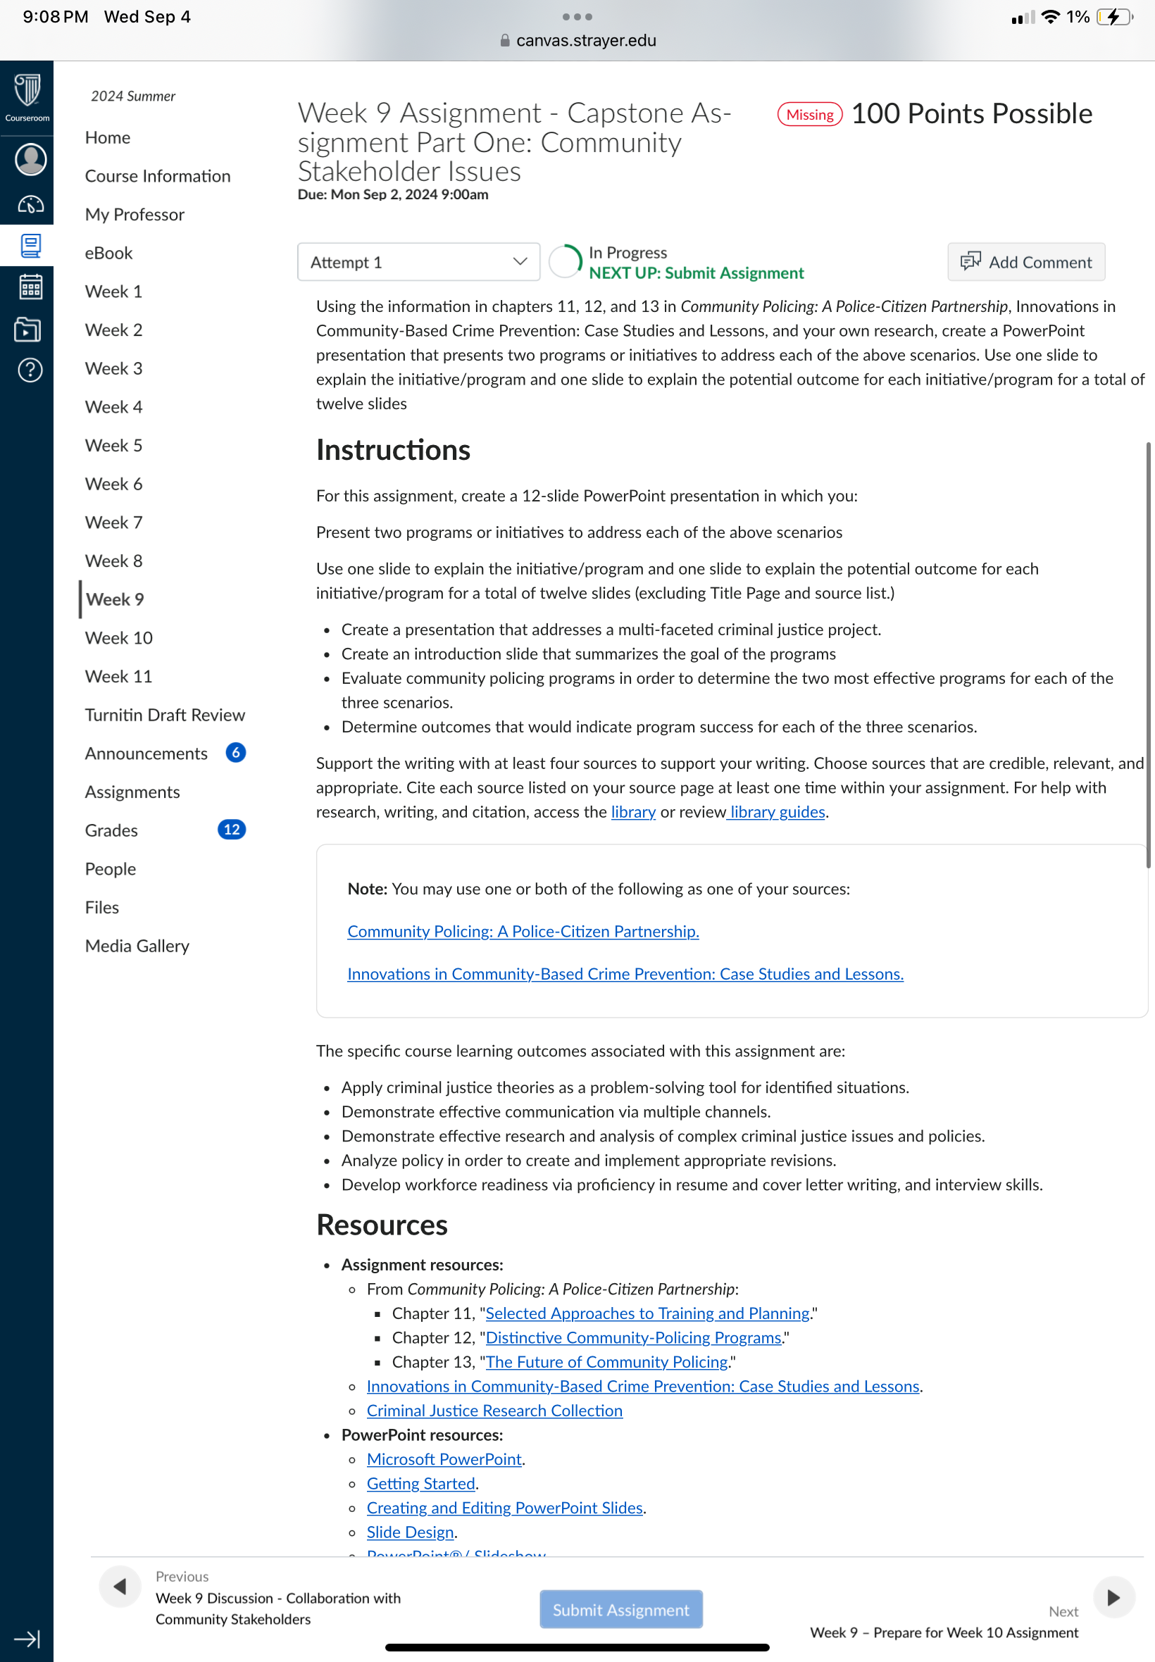The image size is (1155, 1662).
Task: Open the Dashboard speedometer icon
Action: click(x=30, y=205)
